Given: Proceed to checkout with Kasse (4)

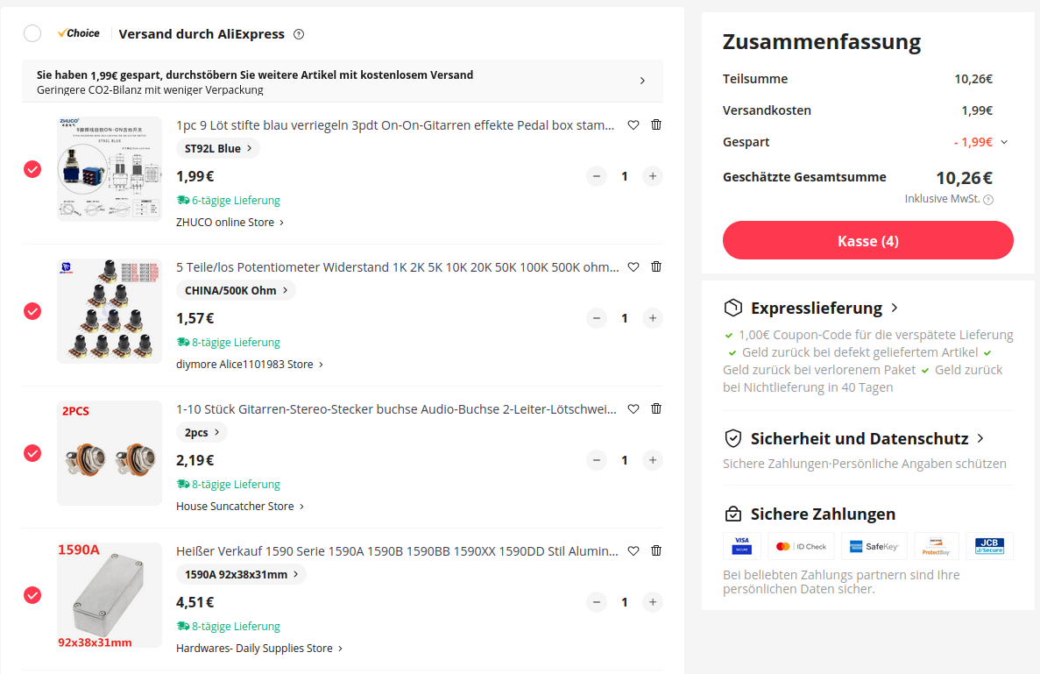Looking at the screenshot, I should point(867,240).
